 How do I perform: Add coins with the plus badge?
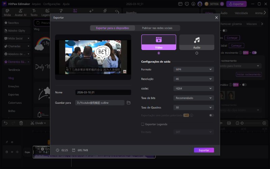(222, 4)
